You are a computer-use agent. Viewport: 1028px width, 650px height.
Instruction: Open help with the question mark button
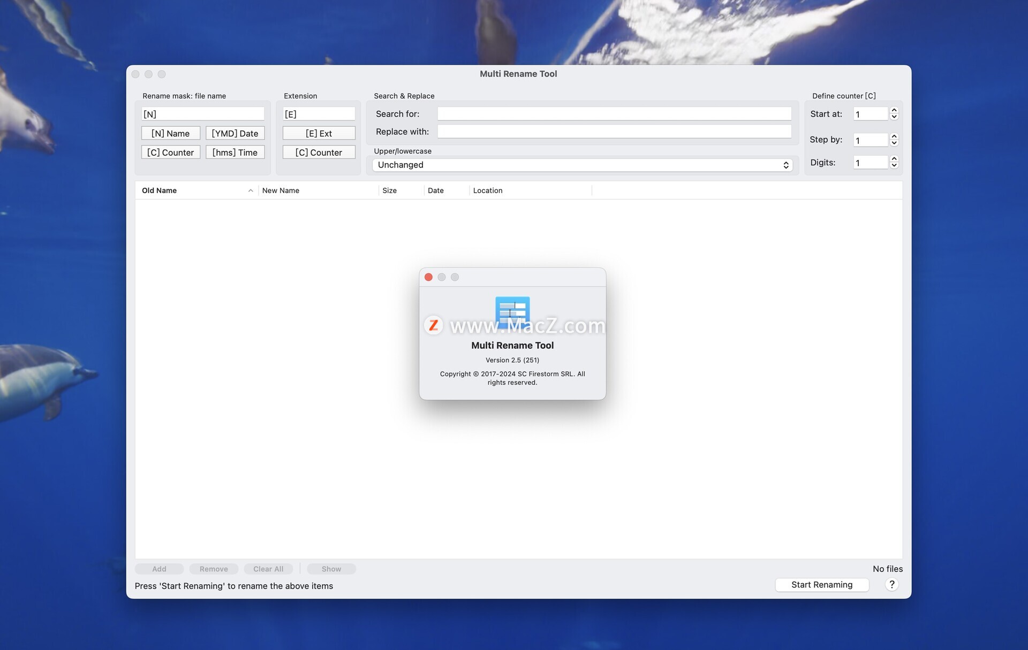click(891, 585)
